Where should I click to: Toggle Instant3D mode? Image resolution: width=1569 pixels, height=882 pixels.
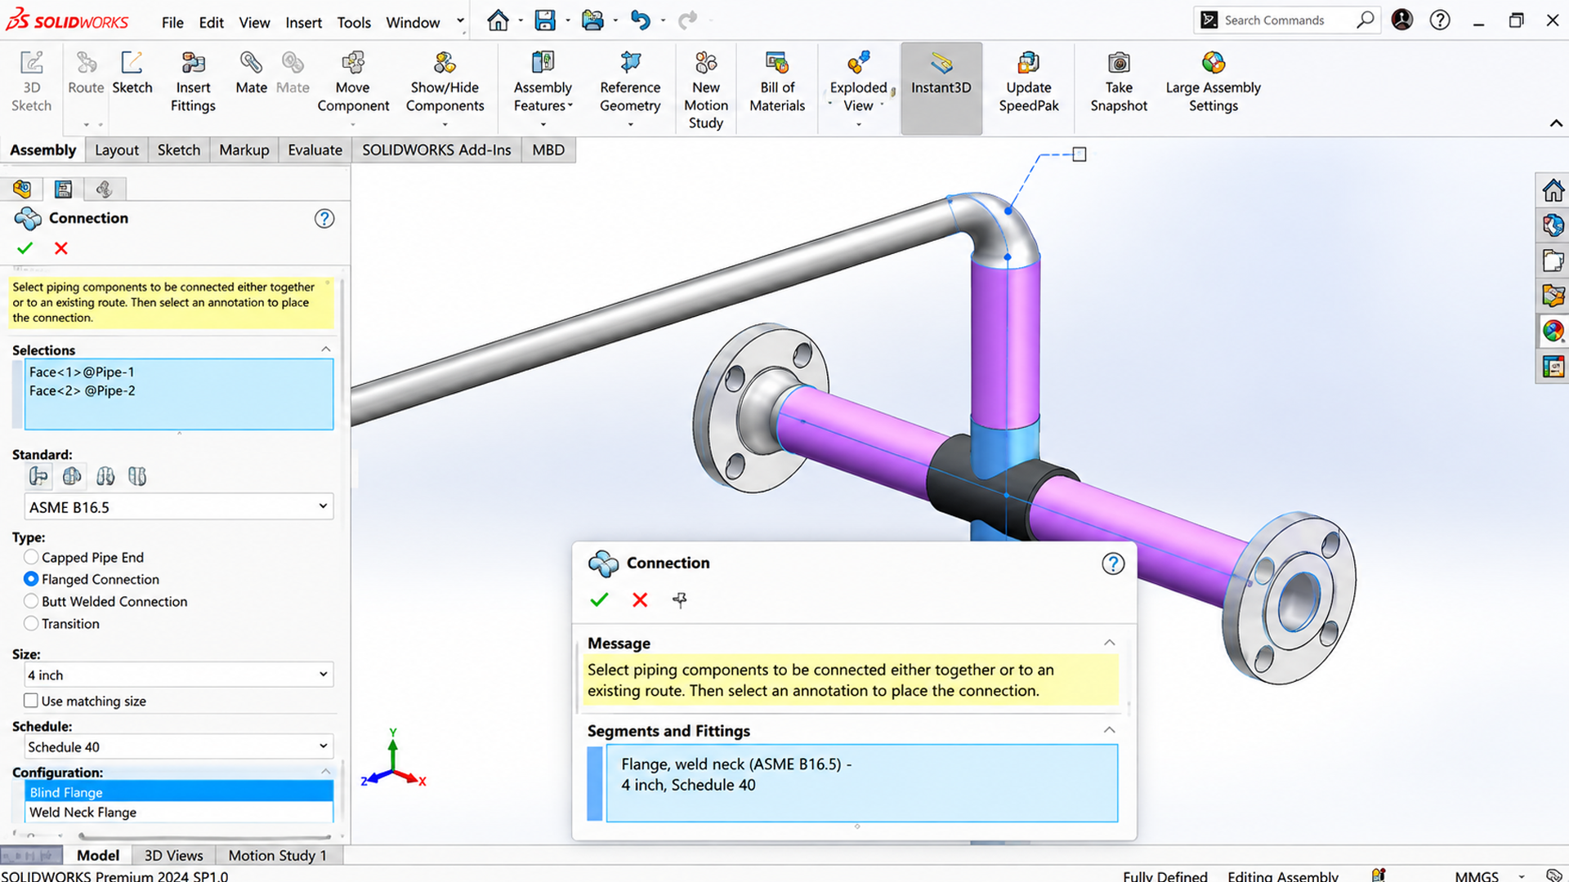click(x=941, y=88)
